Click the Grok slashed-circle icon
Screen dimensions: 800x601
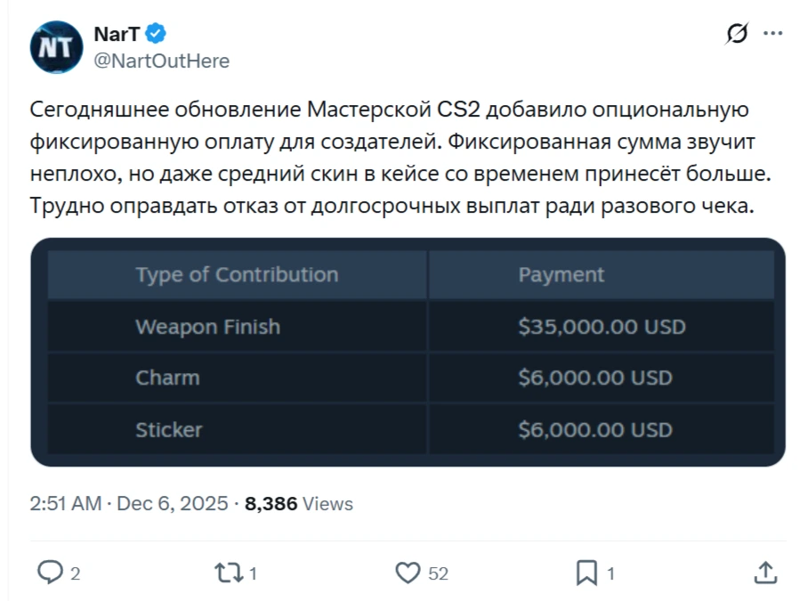(x=737, y=34)
